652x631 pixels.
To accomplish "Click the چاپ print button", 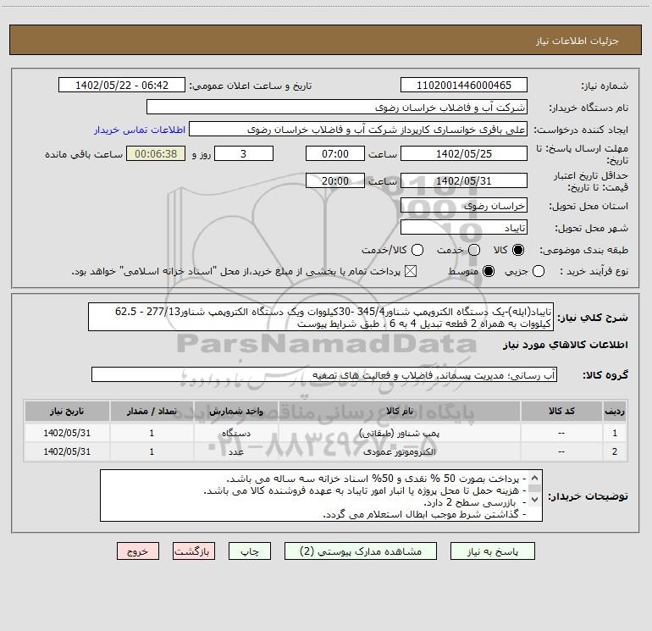I will 250,551.
